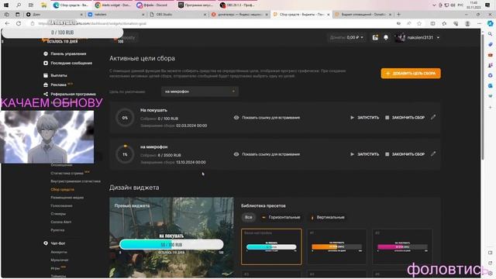
Task: Click the Добавить цель сбора button
Action: [411, 74]
